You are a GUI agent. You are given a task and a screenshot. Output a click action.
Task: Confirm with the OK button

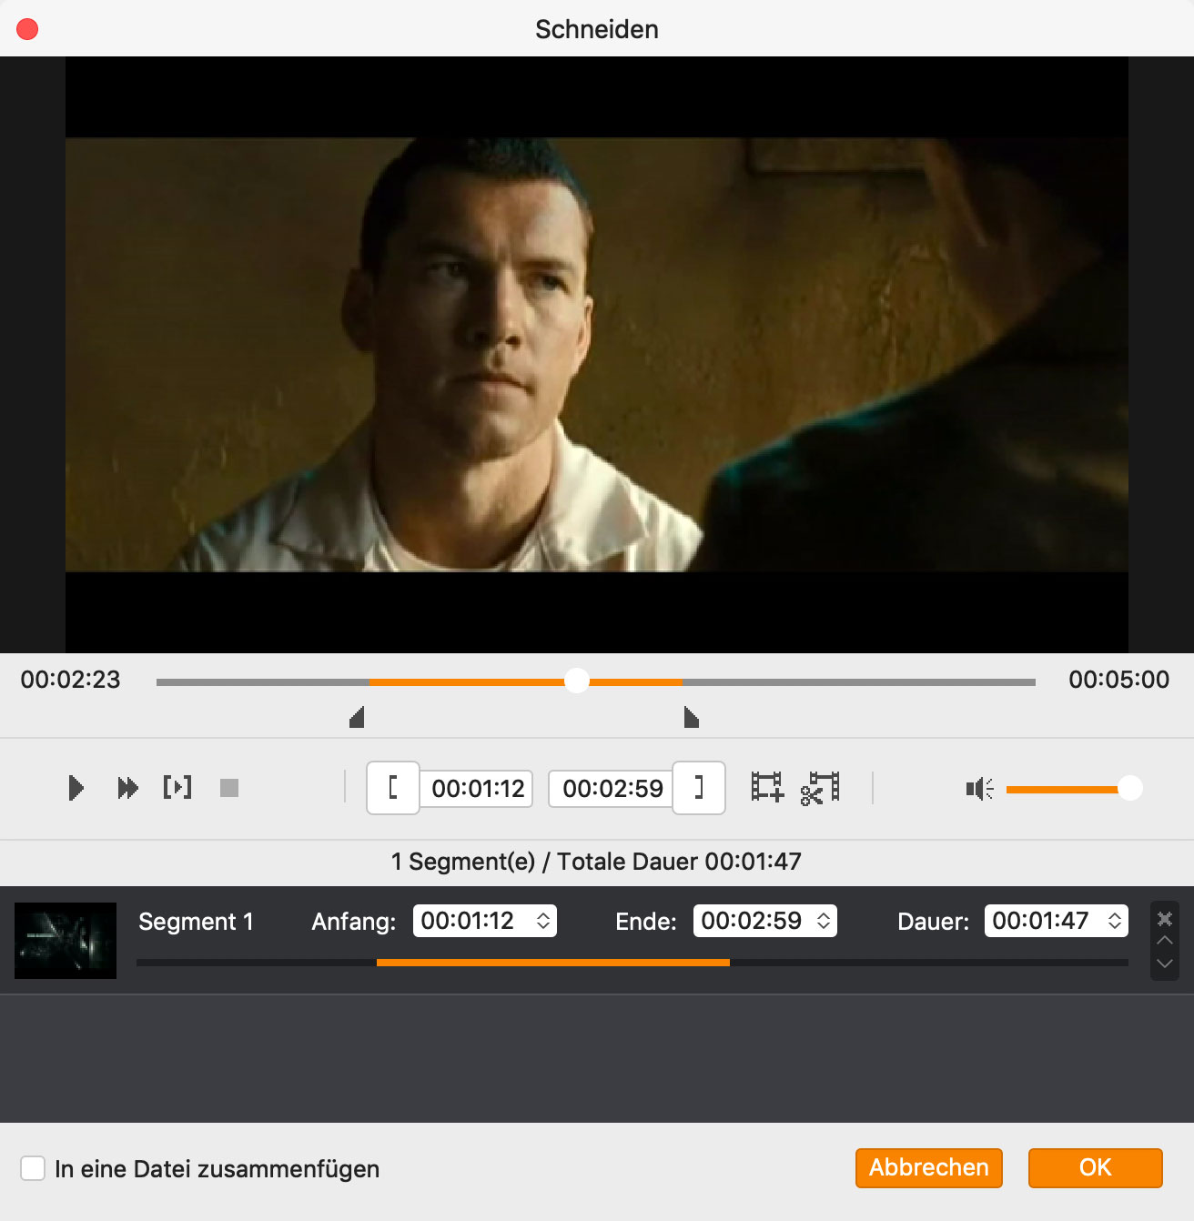(x=1096, y=1167)
